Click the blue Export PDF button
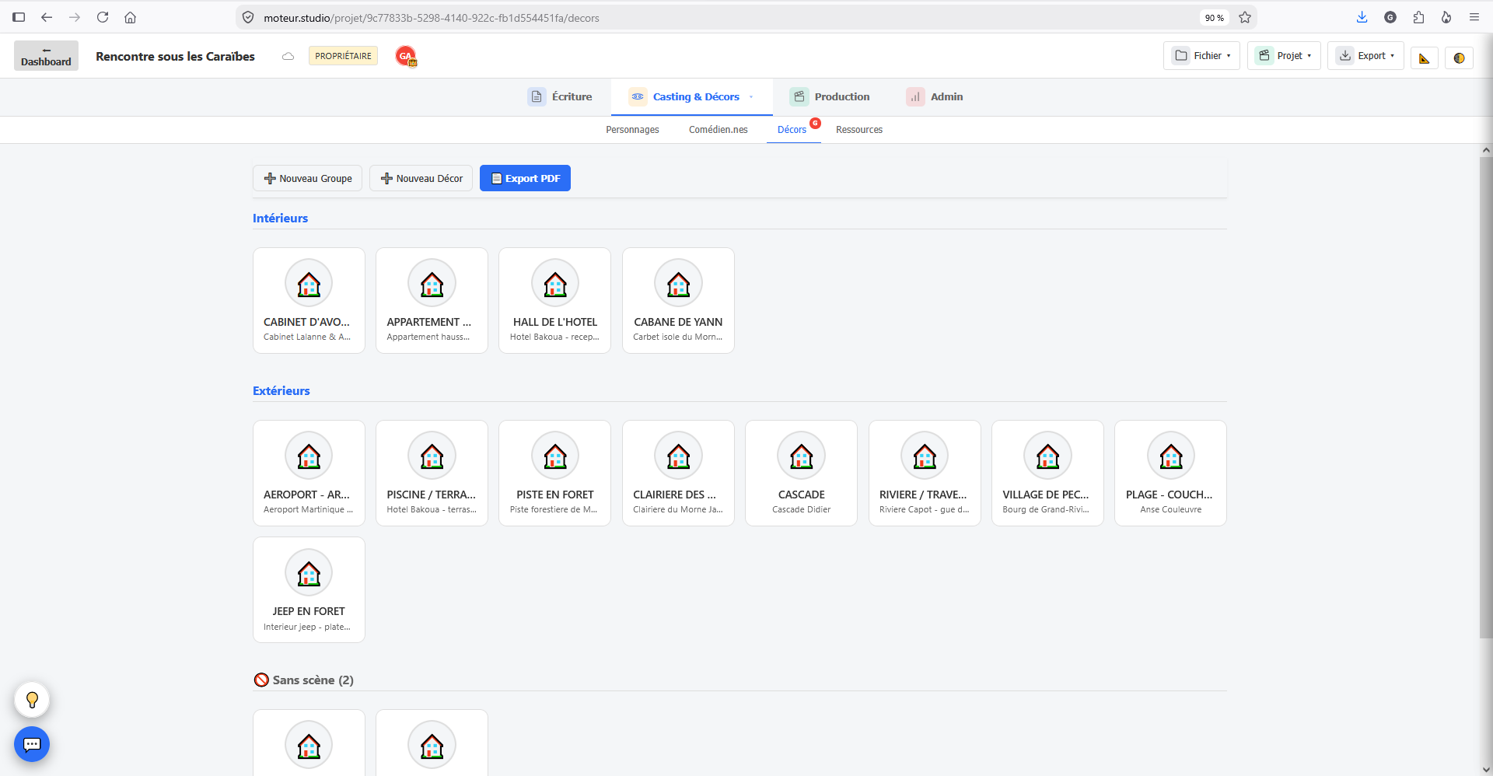 pos(525,178)
